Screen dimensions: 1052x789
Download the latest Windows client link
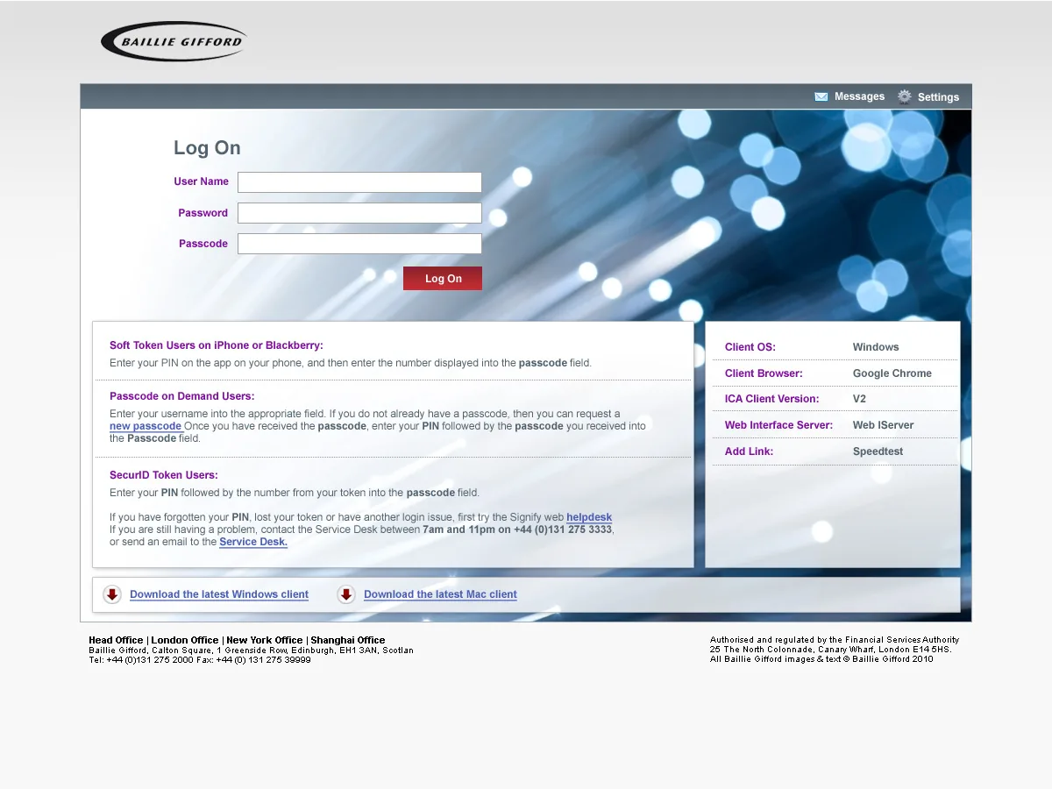[219, 594]
